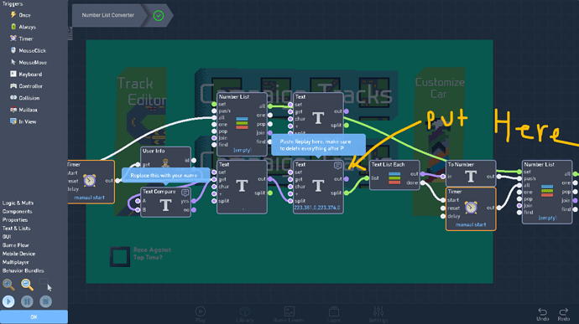Expand the Logic & Math category
579x324 pixels.
coord(18,203)
